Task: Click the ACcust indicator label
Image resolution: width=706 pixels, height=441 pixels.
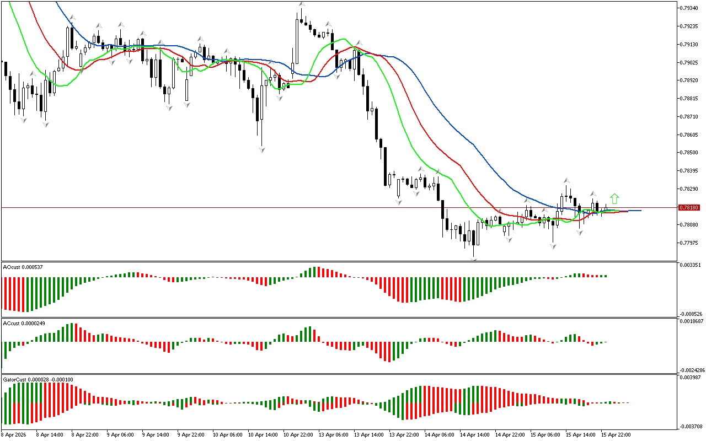Action: [24, 324]
